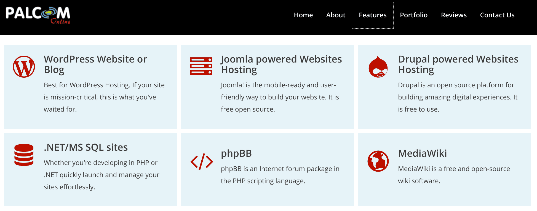Click the red Drupal droplet icon
Viewport: 537px width, 211px height.
pos(378,67)
